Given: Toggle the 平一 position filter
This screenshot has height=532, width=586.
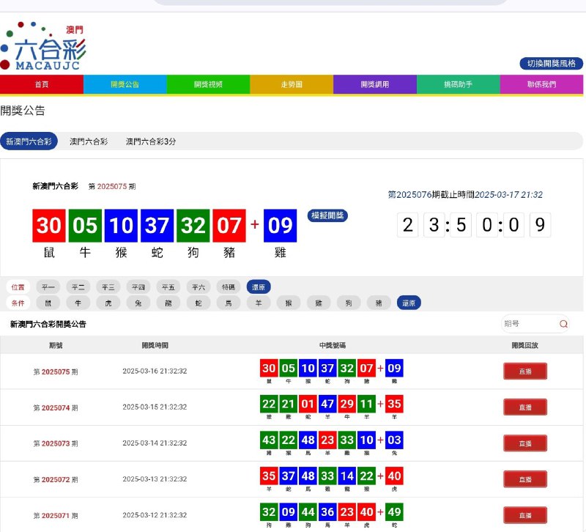Looking at the screenshot, I should point(48,287).
